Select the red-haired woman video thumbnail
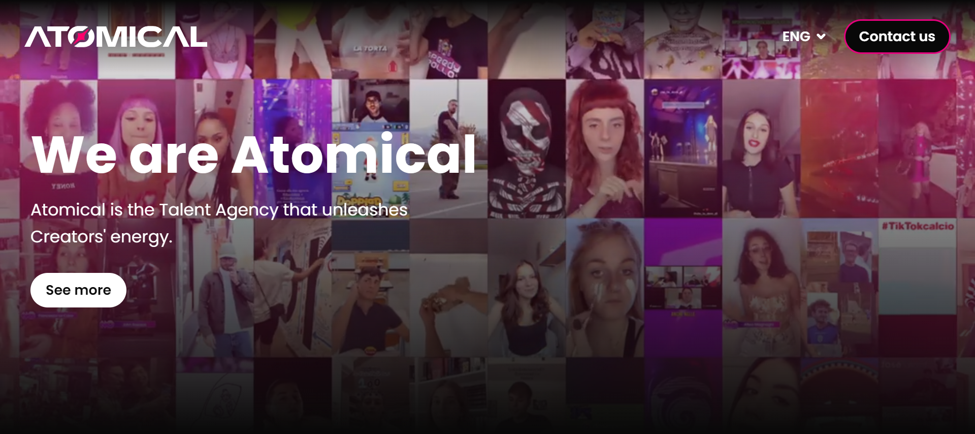This screenshot has width=975, height=434. (605, 148)
